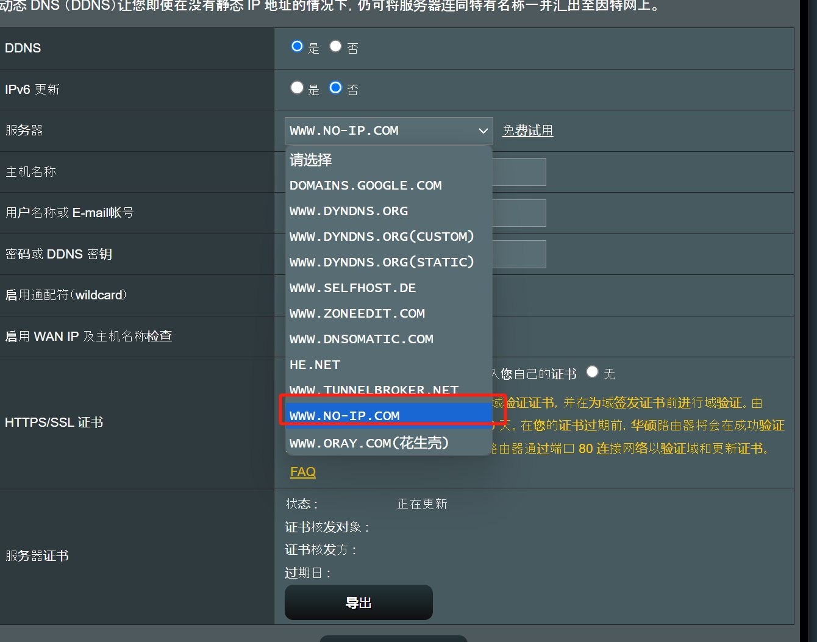Image resolution: width=817 pixels, height=642 pixels.
Task: Select IPv6 更新 否 radio button
Action: tap(335, 88)
